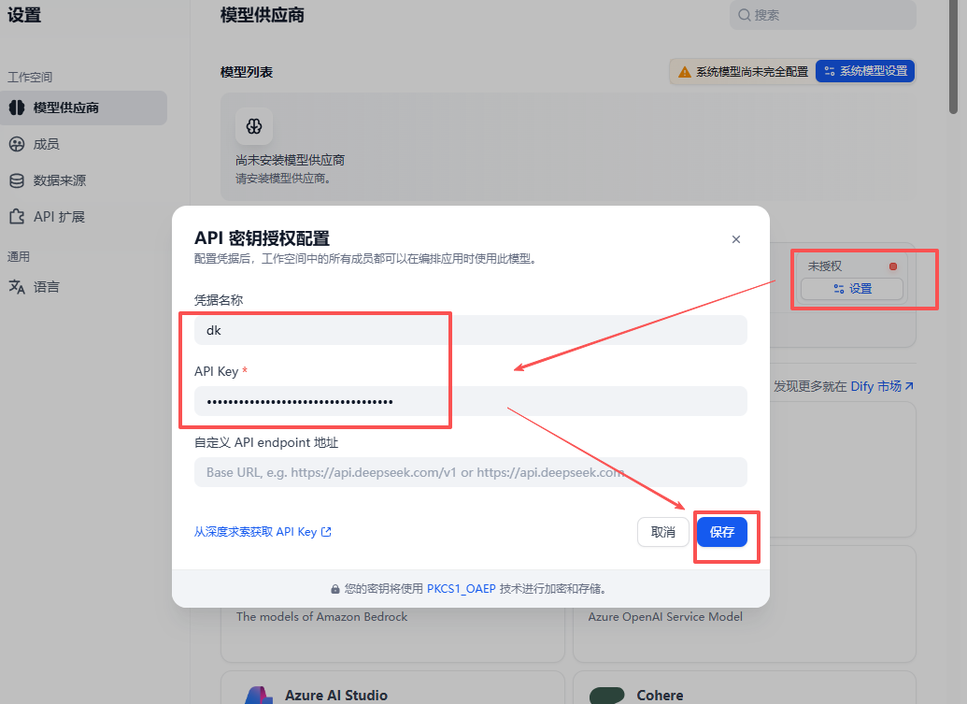Open 系统模型设置 button
967x704 pixels.
[865, 71]
